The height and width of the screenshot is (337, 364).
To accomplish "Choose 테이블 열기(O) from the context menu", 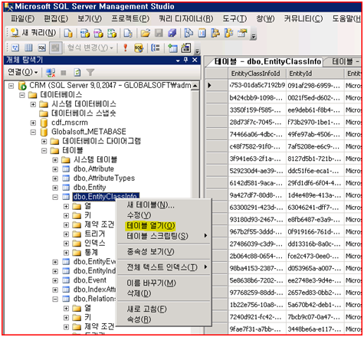I will tap(151, 226).
